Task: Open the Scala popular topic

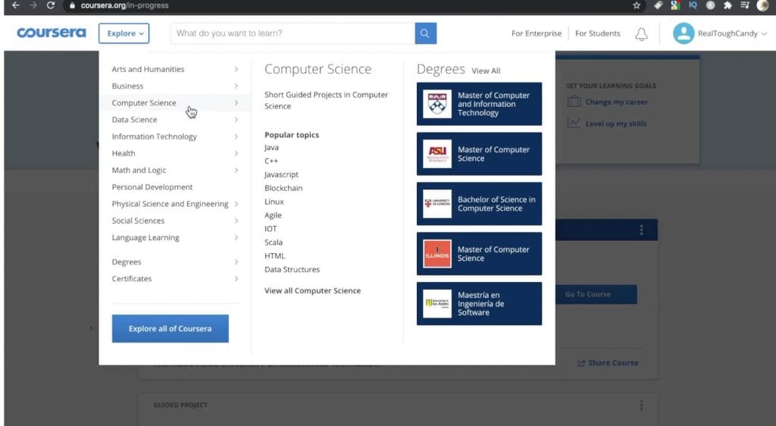Action: click(x=274, y=243)
